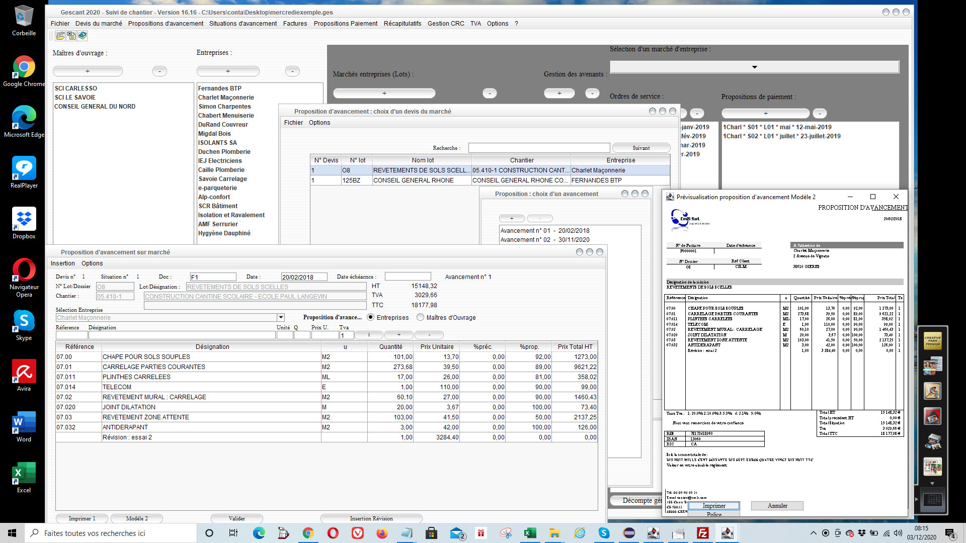
Task: Open Situations d'avancement menu
Action: coord(243,24)
